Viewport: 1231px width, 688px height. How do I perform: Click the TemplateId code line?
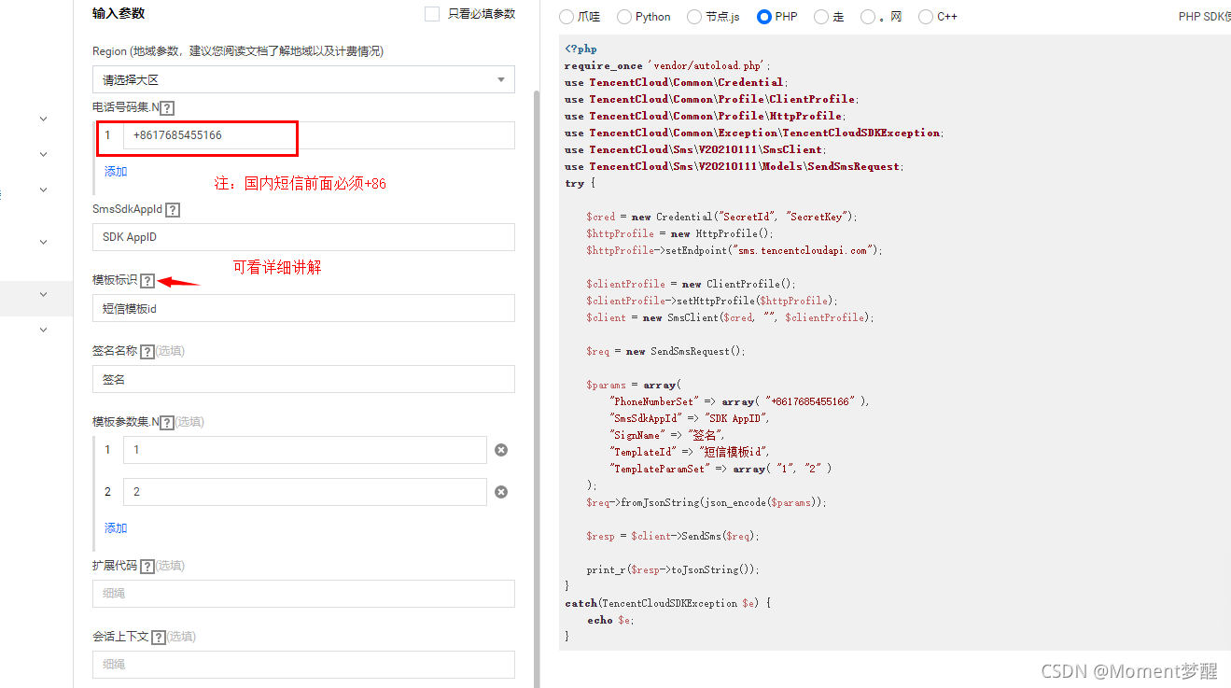tap(689, 452)
